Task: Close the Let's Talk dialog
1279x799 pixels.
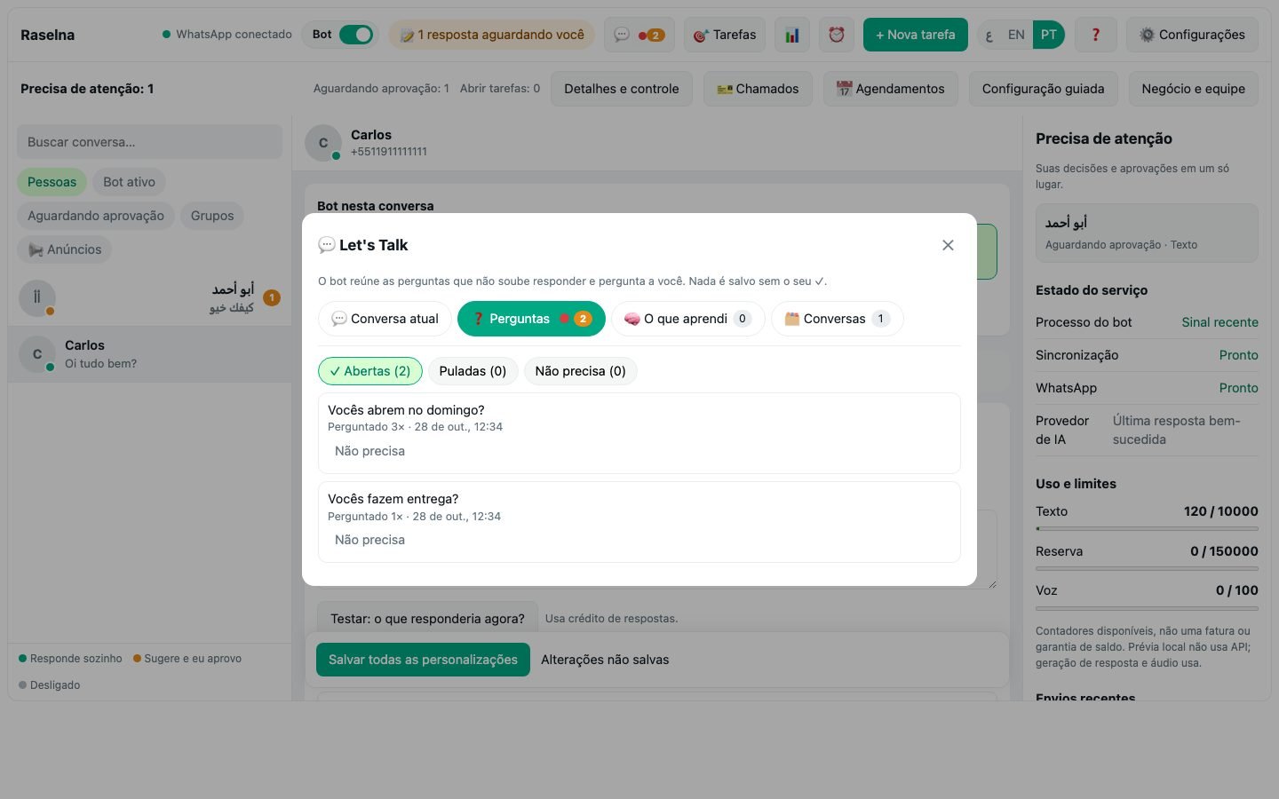Action: (948, 245)
